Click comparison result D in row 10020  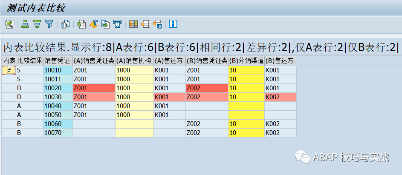tap(30, 88)
